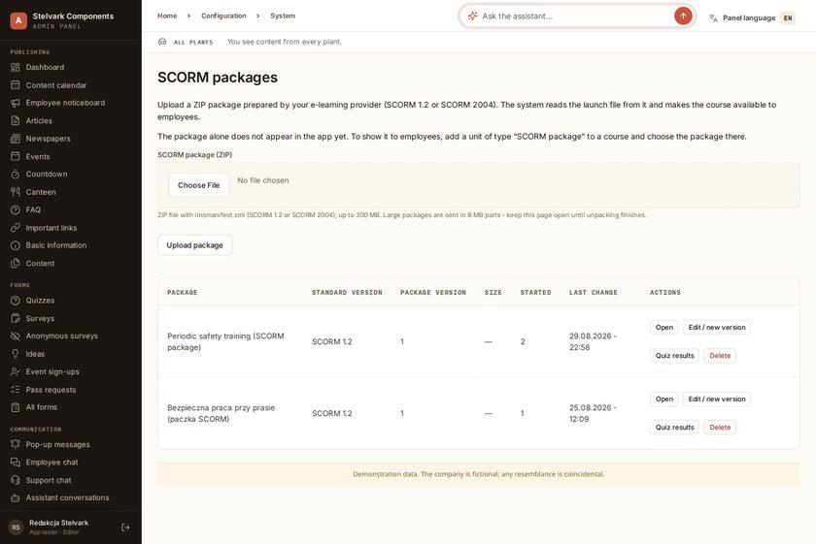Click the Canteen cutlery icon

click(16, 192)
